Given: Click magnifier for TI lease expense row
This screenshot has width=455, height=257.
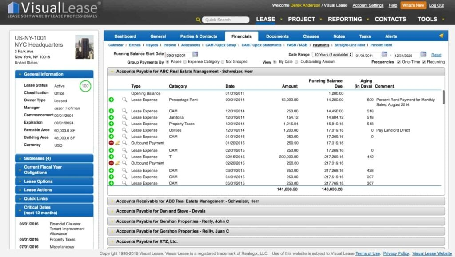Looking at the screenshot, I should [x=124, y=157].
